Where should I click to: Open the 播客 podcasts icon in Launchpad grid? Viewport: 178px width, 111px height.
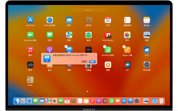[50, 50]
